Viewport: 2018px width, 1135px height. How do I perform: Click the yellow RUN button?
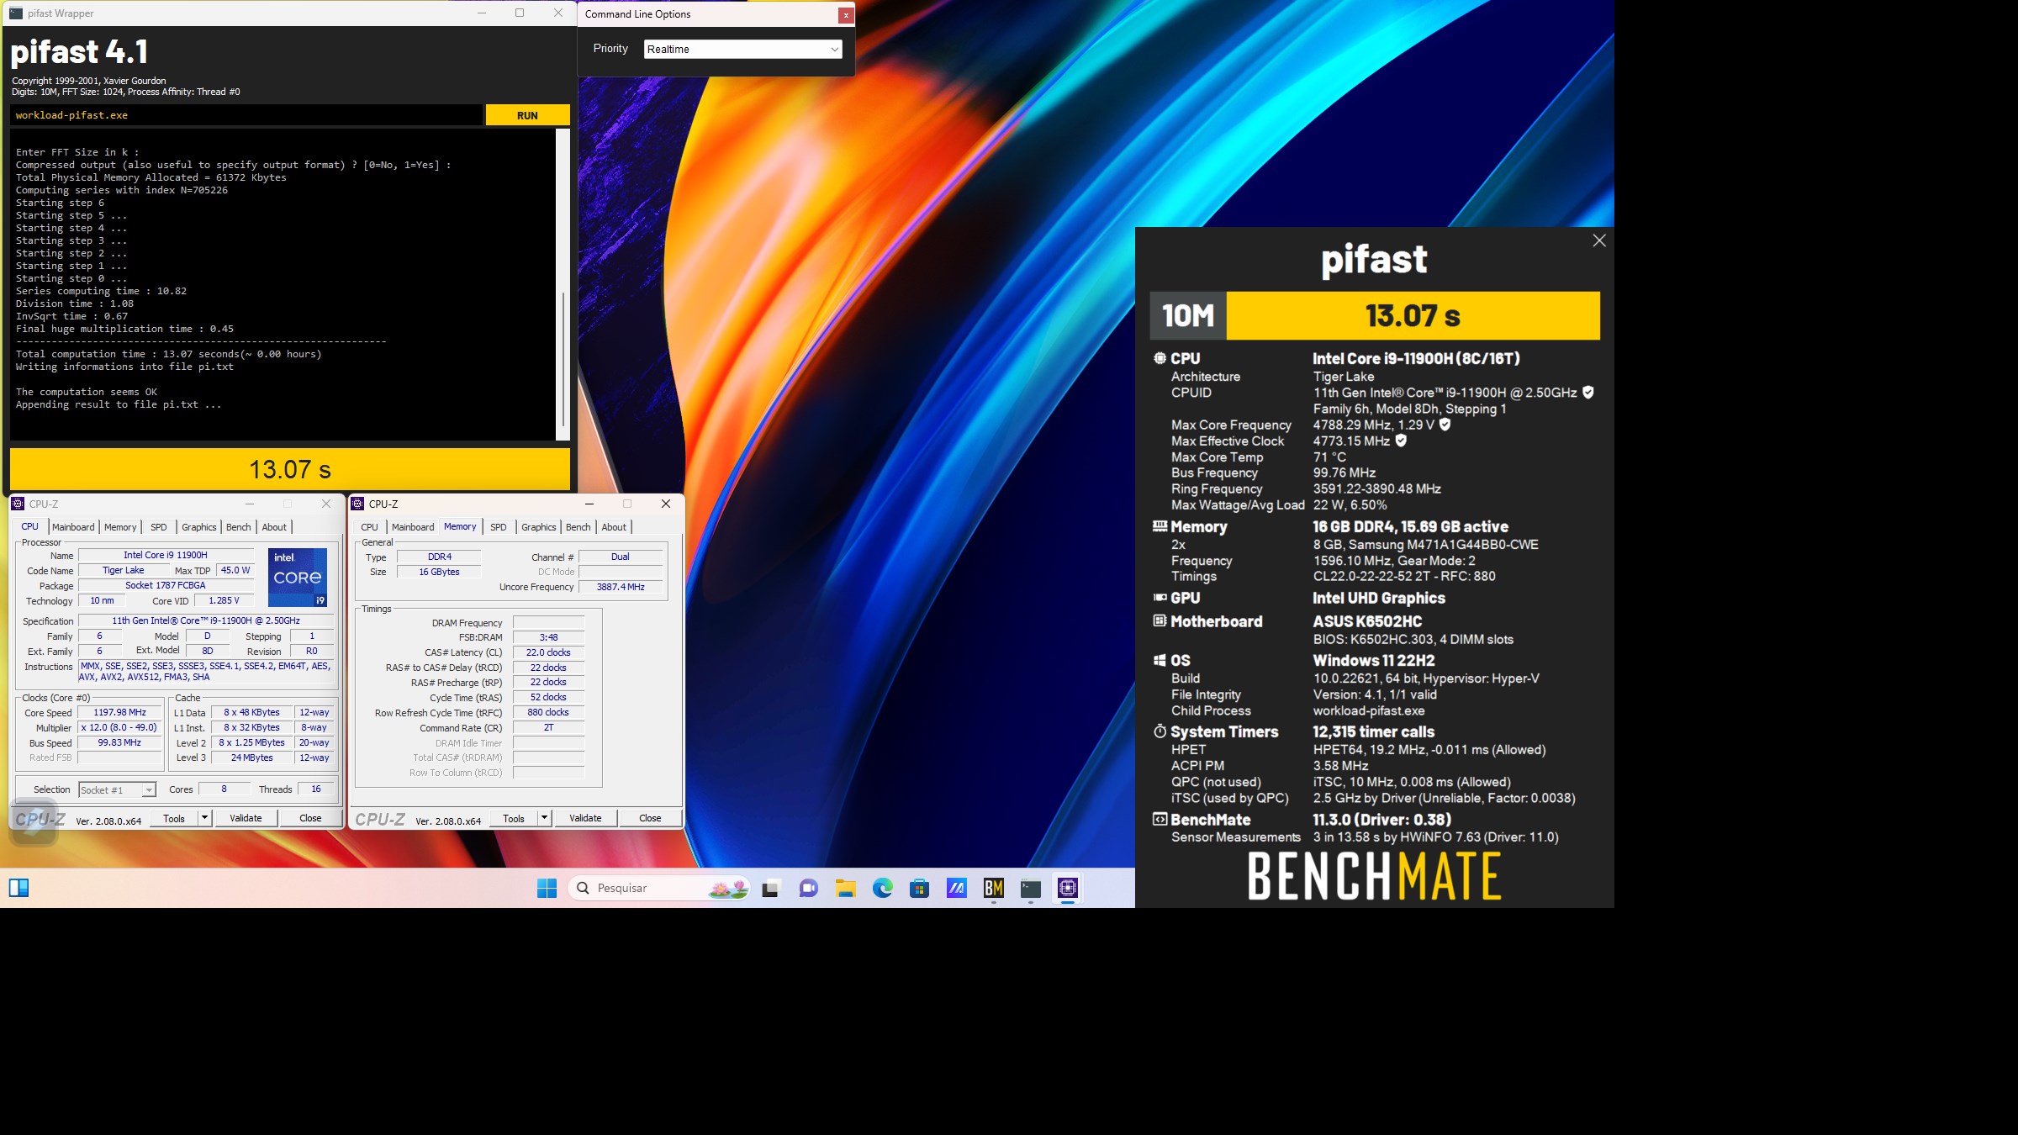(x=527, y=115)
